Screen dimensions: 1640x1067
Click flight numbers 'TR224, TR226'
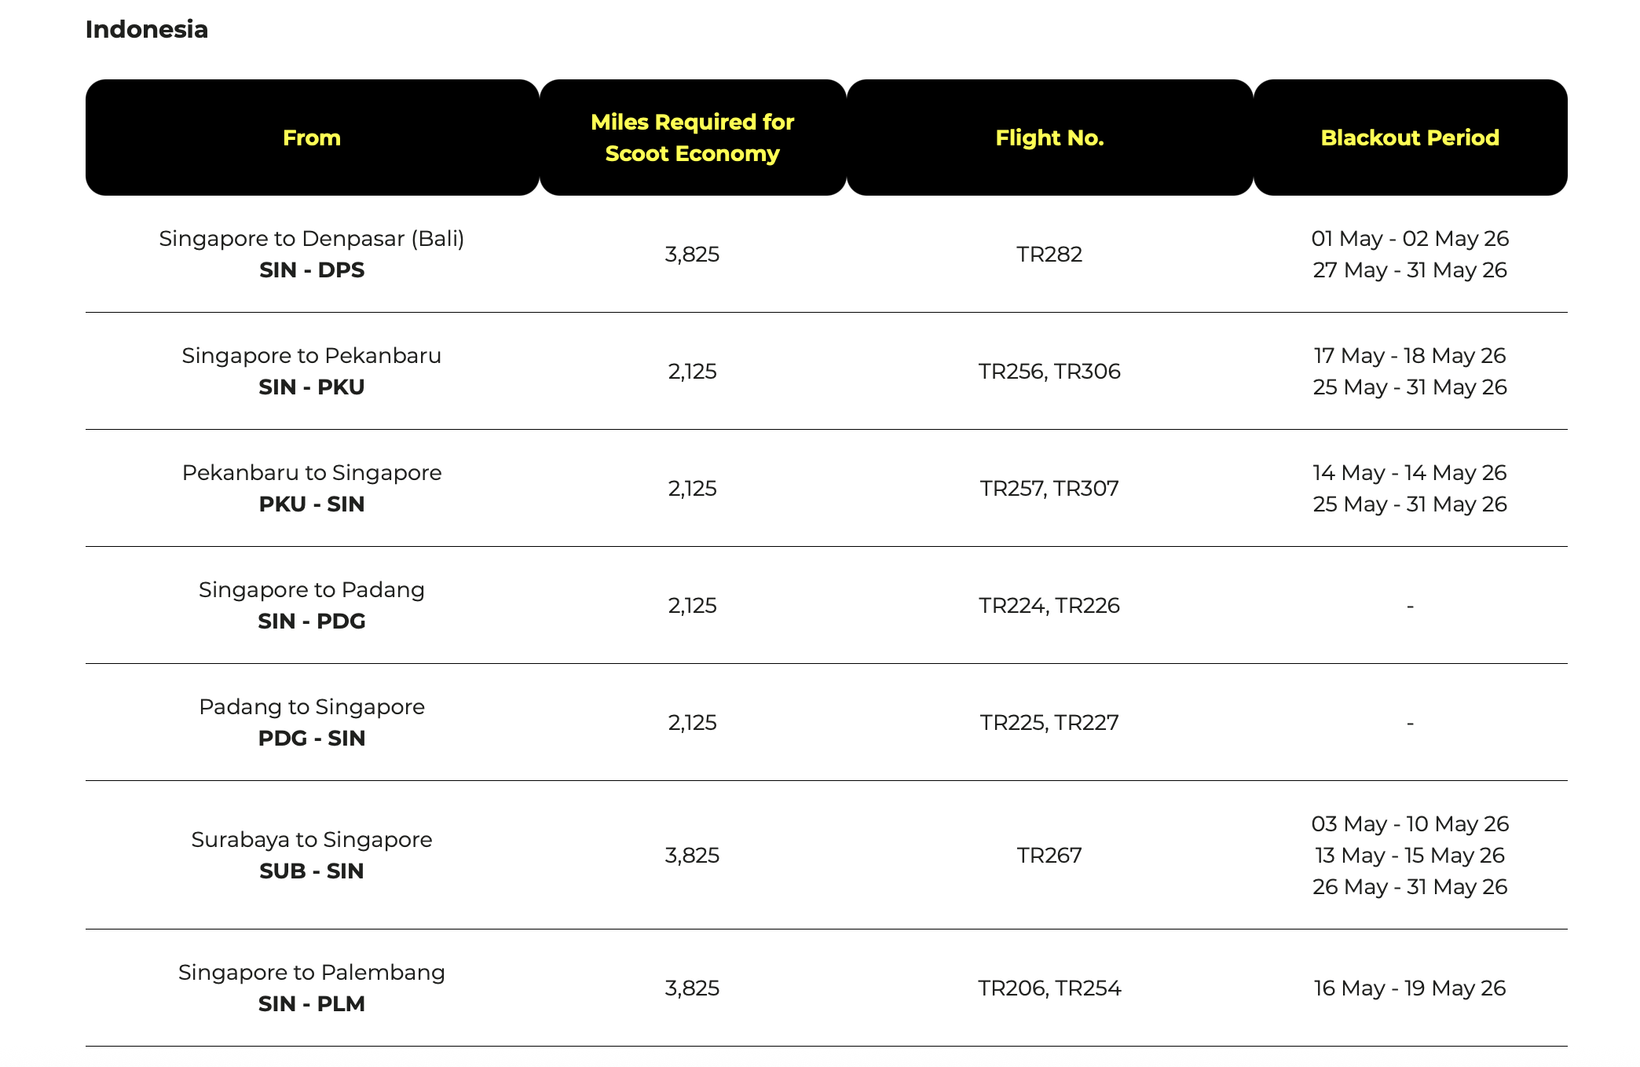(1049, 605)
